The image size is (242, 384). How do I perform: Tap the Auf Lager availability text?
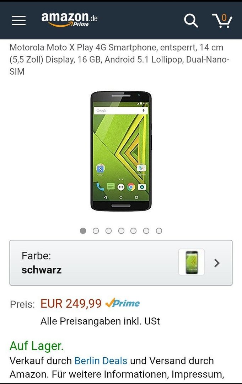pyautogui.click(x=37, y=346)
